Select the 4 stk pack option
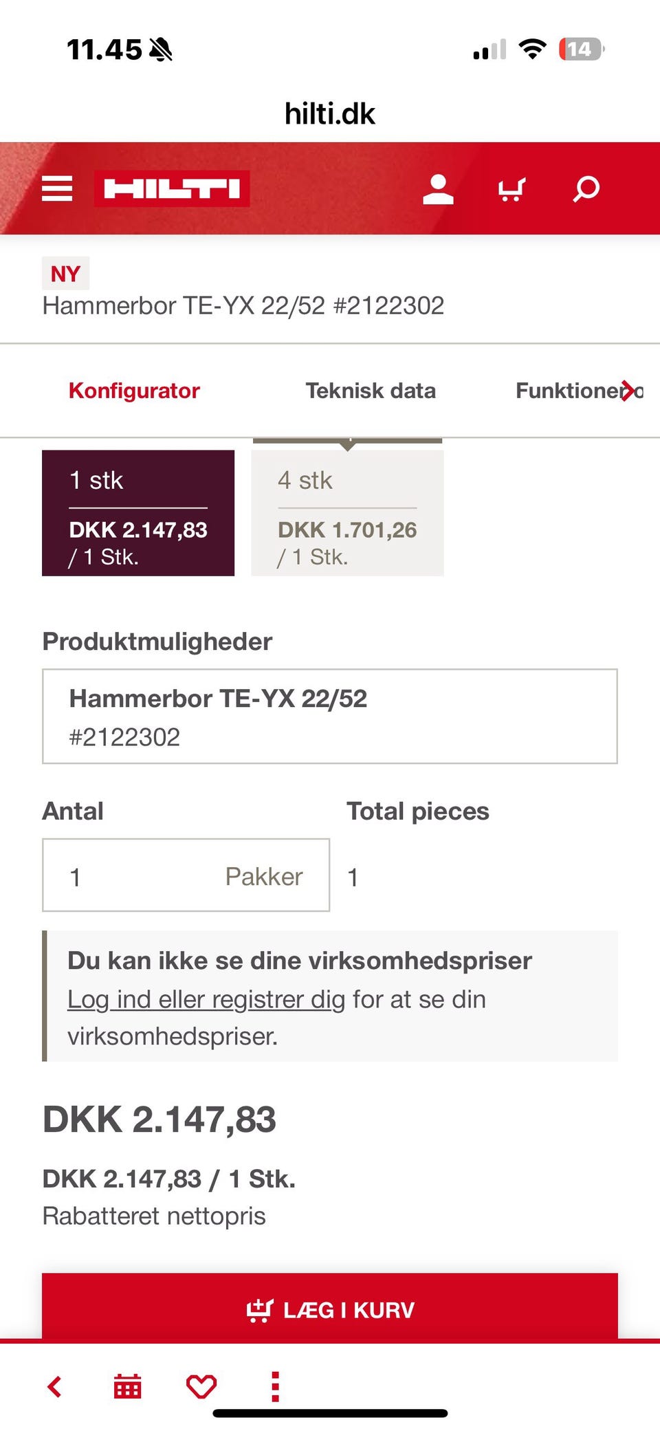This screenshot has height=1431, width=660. coord(347,513)
